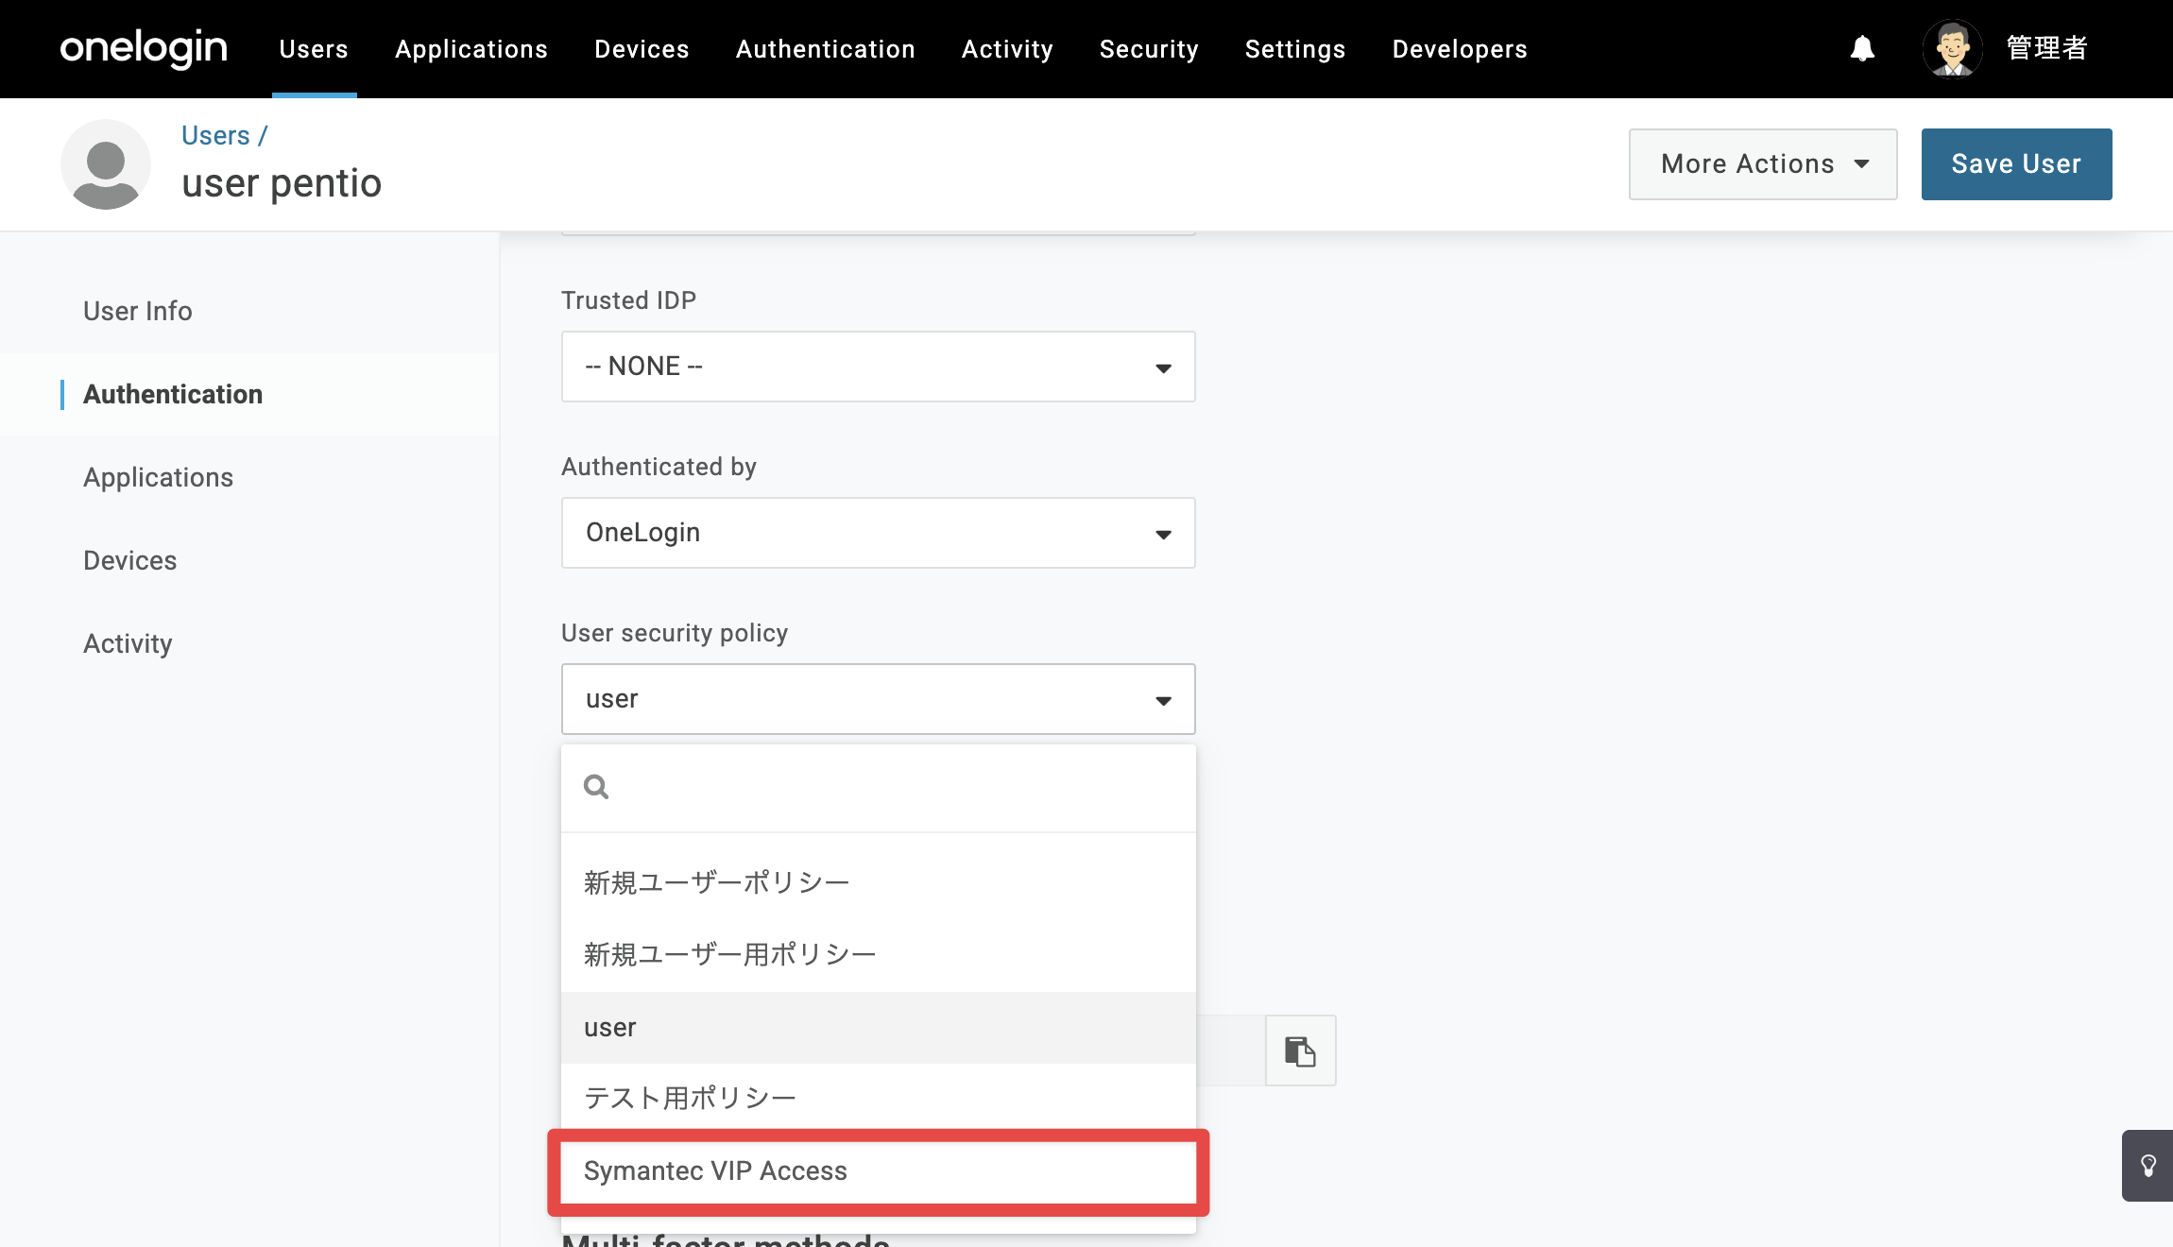Focus the policy search field

click(x=879, y=788)
